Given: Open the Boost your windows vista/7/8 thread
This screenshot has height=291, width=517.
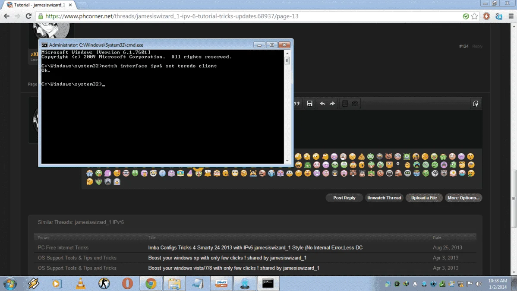Looking at the screenshot, I should 233,268.
